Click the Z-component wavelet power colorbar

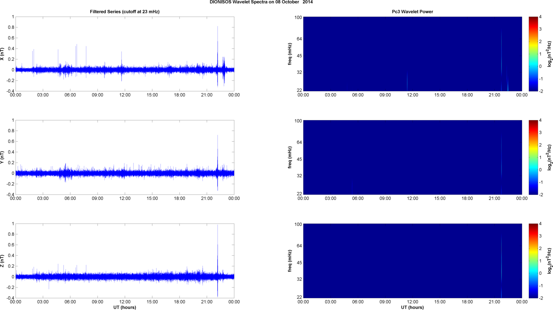pyautogui.click(x=533, y=261)
